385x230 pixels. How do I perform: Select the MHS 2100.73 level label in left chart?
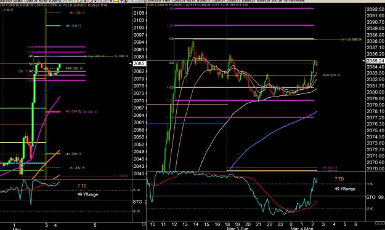tap(73, 26)
